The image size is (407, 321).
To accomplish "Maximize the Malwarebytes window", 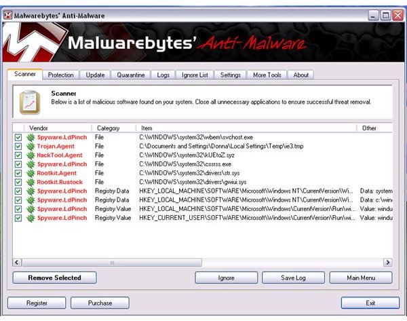I will [x=385, y=16].
